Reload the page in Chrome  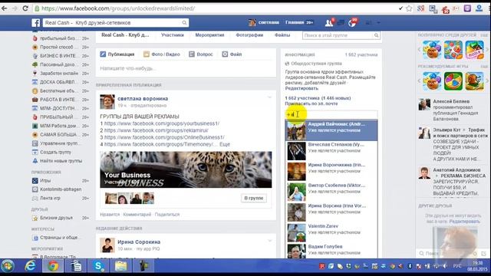(25, 8)
